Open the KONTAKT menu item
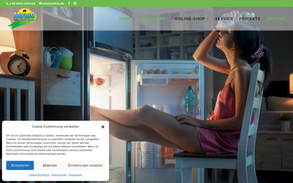 tap(276, 19)
